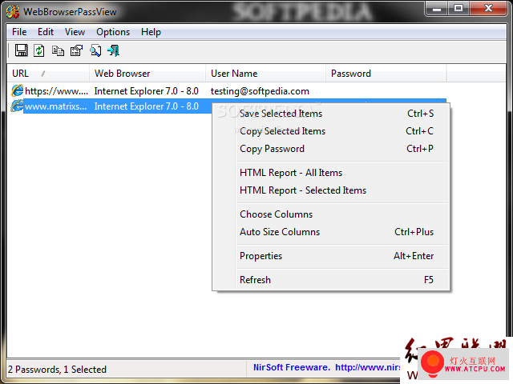Click the Refresh toolbar icon
The width and height of the screenshot is (513, 384).
coord(39,50)
